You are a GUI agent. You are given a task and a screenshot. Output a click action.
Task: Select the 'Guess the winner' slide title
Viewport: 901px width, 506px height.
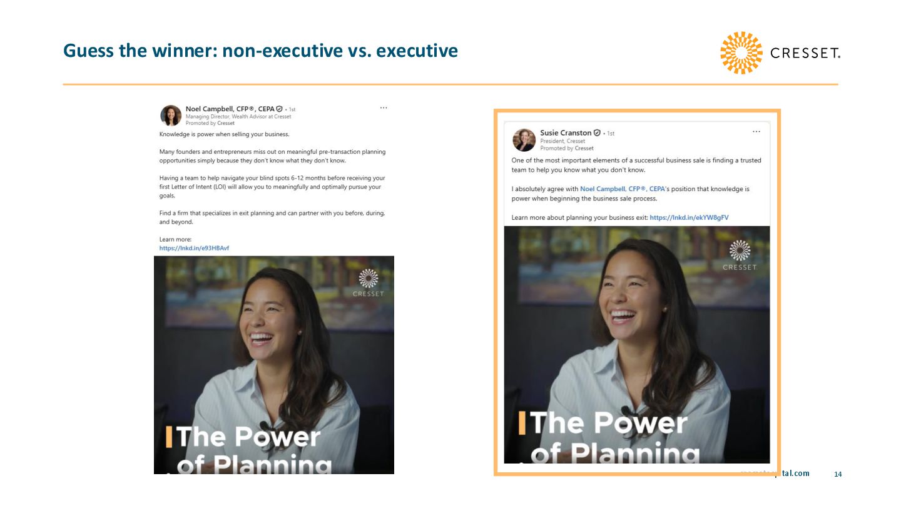(x=260, y=51)
